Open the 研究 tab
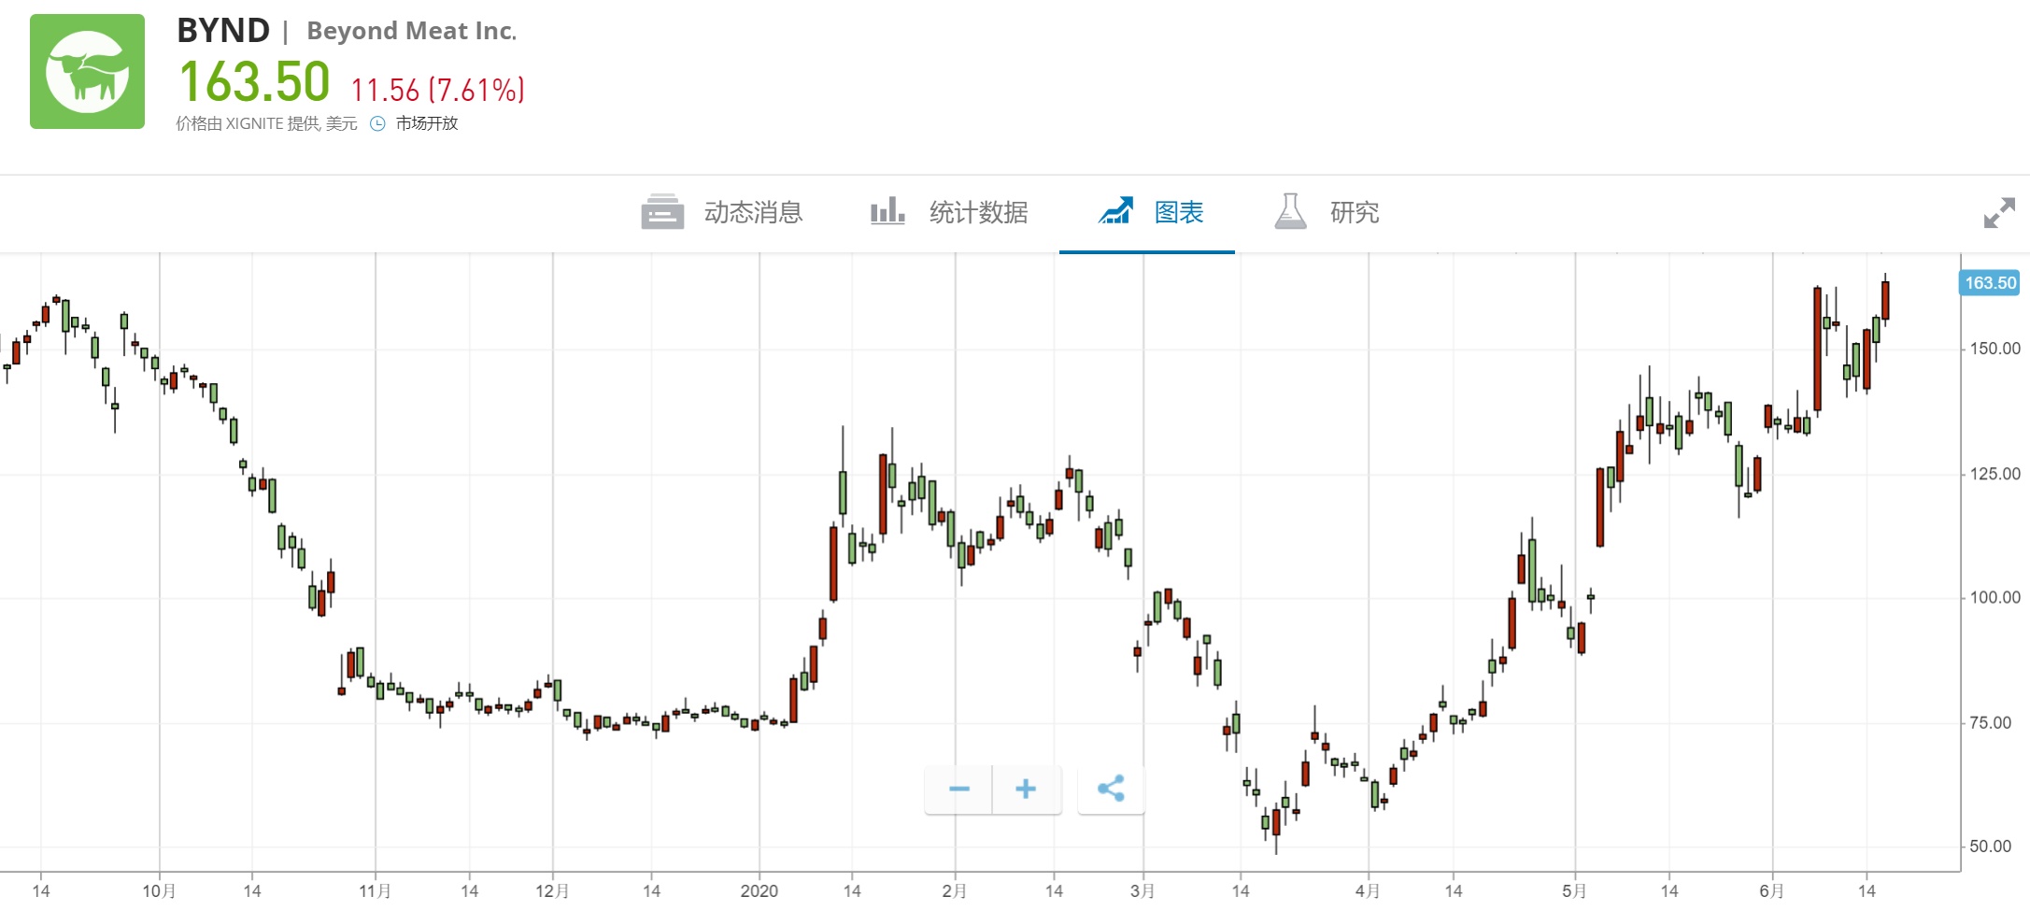 point(1355,213)
